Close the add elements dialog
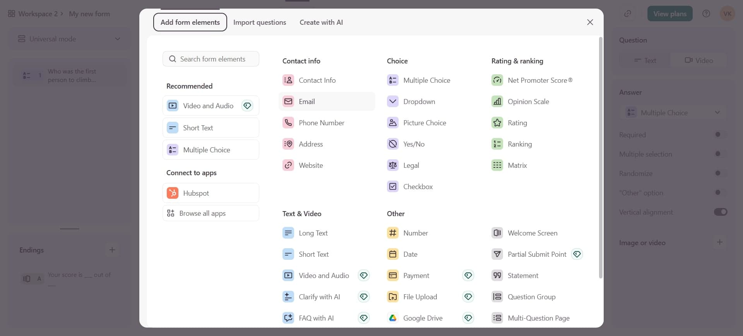Screen dimensions: 743x336 pos(590,22)
